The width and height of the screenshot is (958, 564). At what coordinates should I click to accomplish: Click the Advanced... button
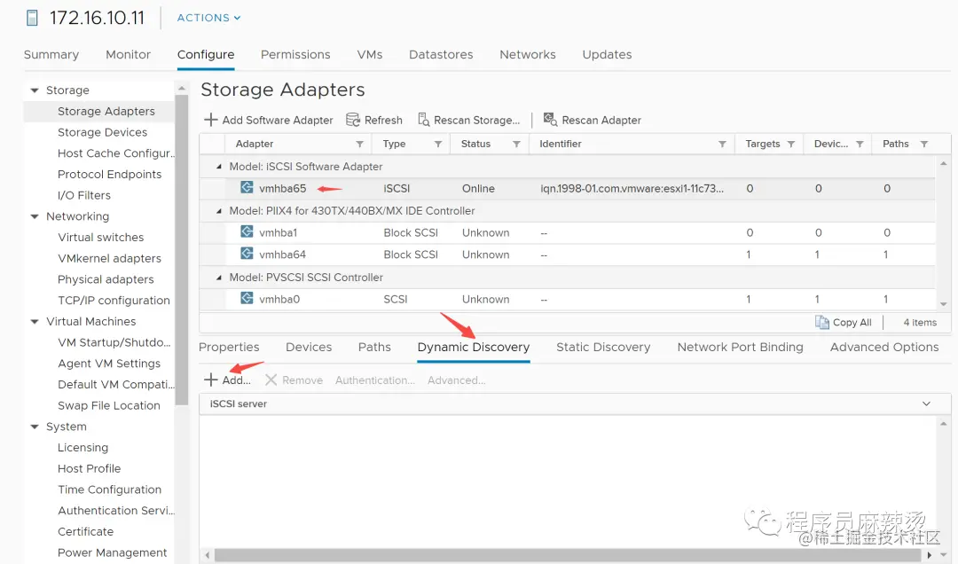pyautogui.click(x=457, y=380)
